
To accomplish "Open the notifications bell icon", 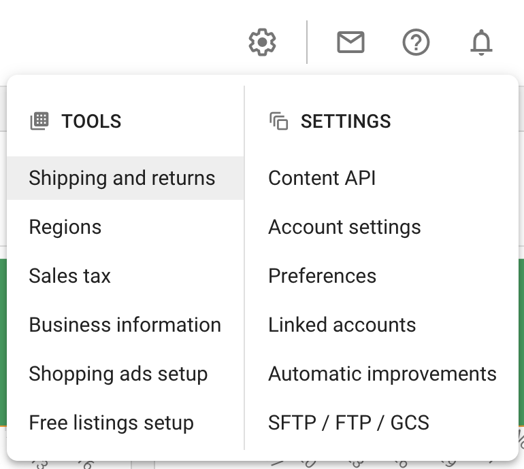I will point(481,42).
